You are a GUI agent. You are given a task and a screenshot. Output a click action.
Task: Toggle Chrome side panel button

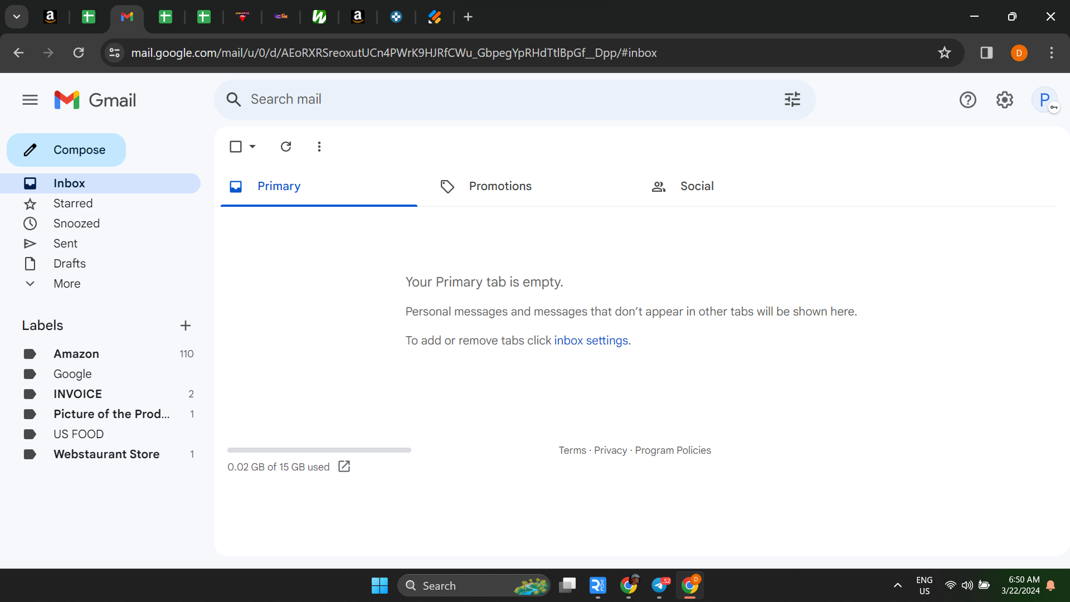(x=986, y=53)
